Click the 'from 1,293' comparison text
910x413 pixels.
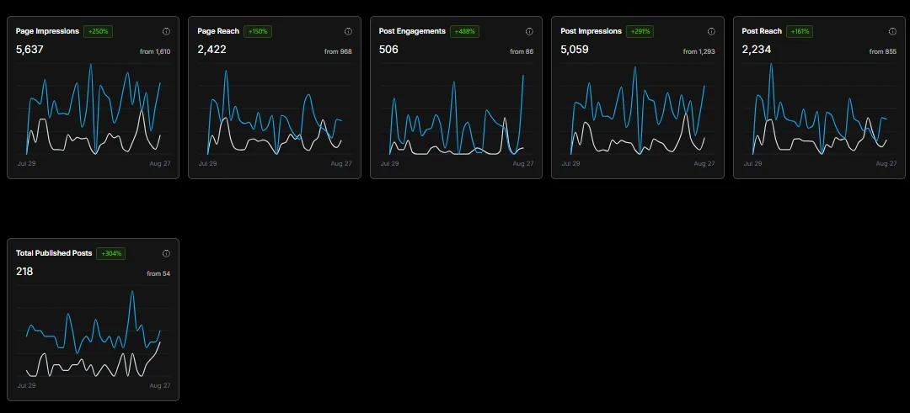[699, 51]
